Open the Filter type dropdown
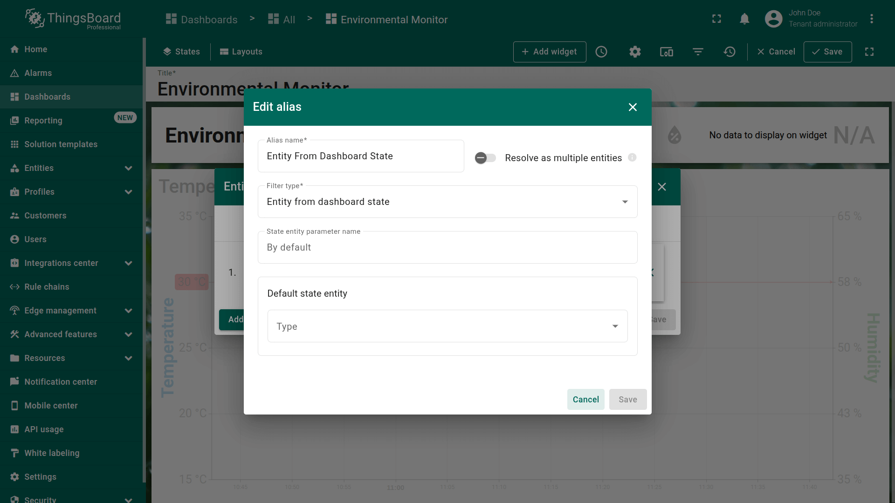895x503 pixels. pos(447,202)
